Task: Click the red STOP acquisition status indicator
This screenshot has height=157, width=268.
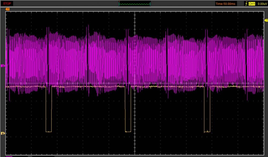Action: (7, 4)
